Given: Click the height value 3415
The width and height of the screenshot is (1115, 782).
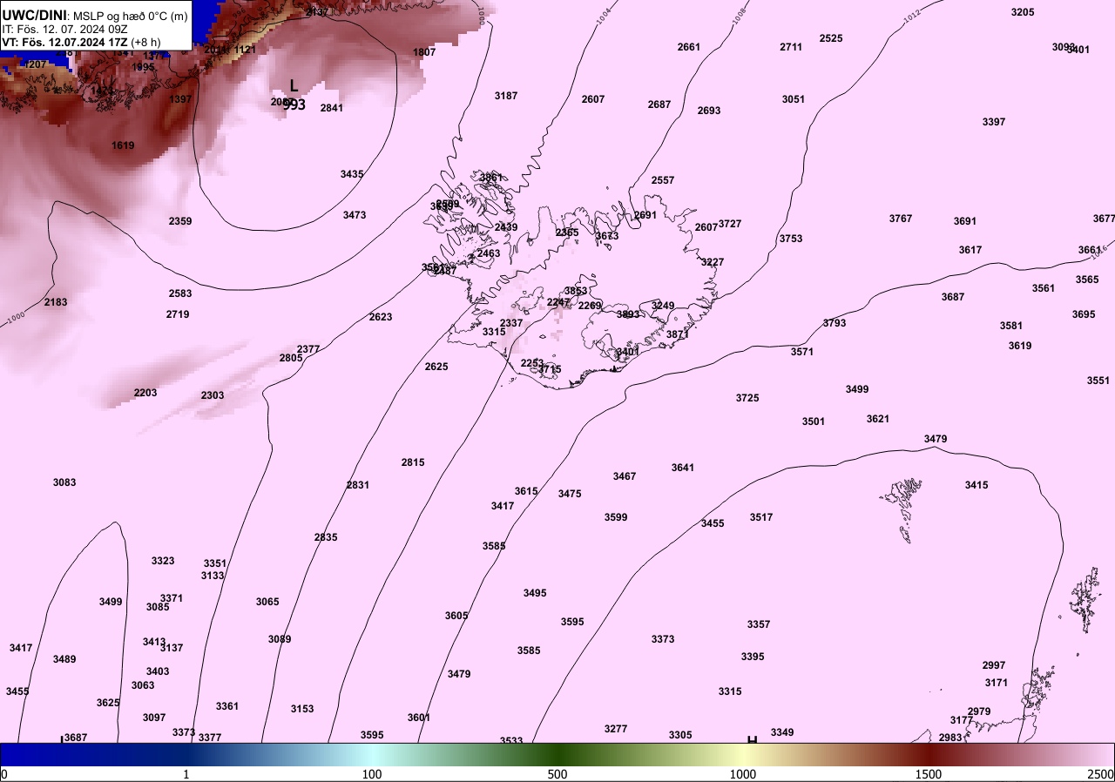Looking at the screenshot, I should 976,485.
